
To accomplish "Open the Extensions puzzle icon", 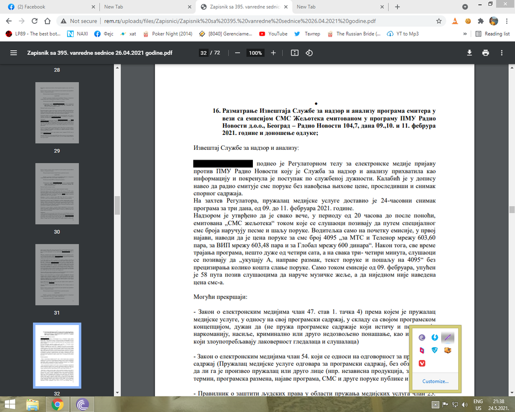I will [481, 21].
